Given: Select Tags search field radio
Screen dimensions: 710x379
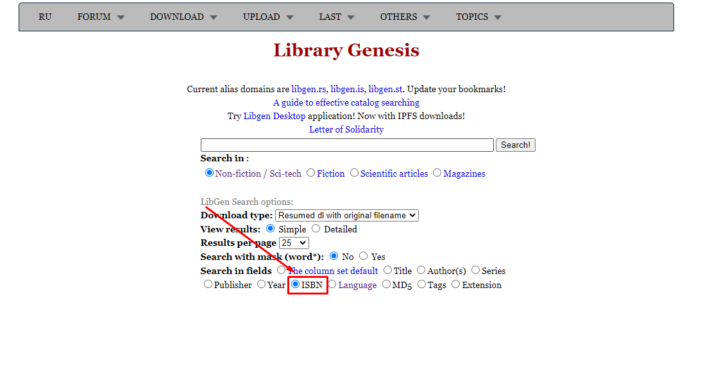Looking at the screenshot, I should pyautogui.click(x=421, y=284).
